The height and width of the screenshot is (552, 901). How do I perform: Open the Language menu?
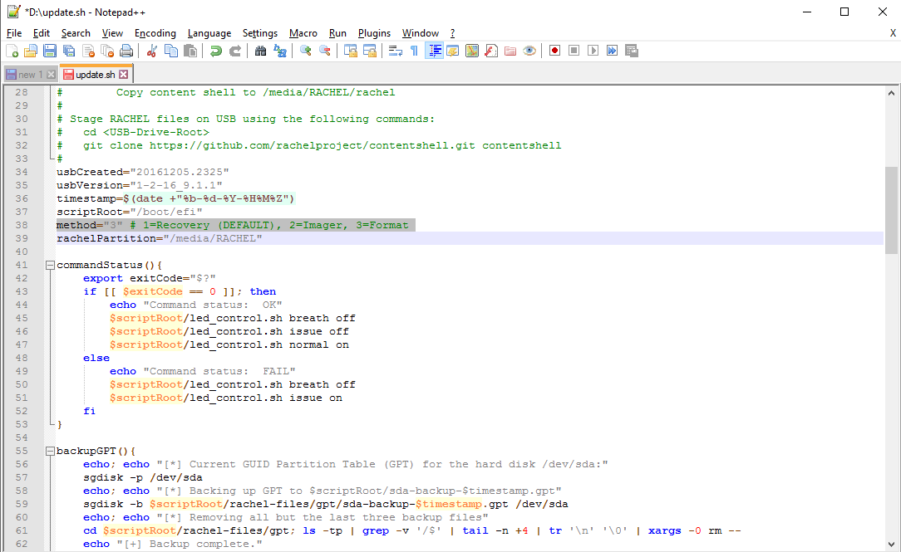[x=209, y=33]
